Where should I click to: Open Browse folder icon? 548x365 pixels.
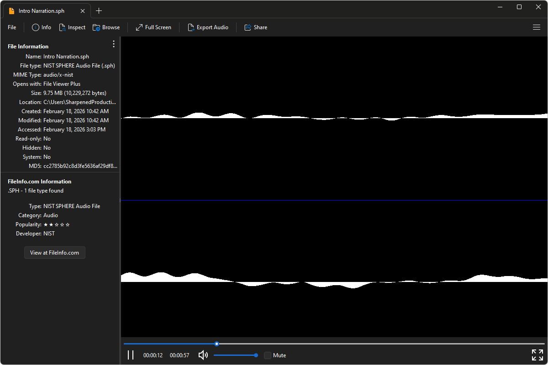(96, 27)
